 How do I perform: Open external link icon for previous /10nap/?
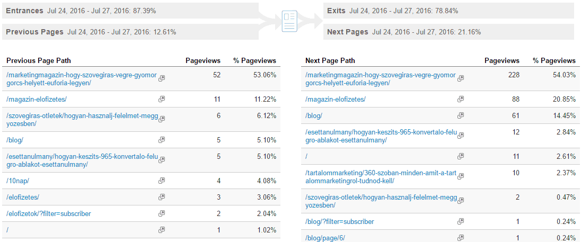point(162,181)
